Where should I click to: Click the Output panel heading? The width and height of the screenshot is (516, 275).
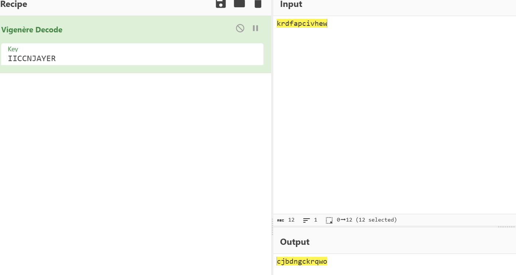pos(294,242)
